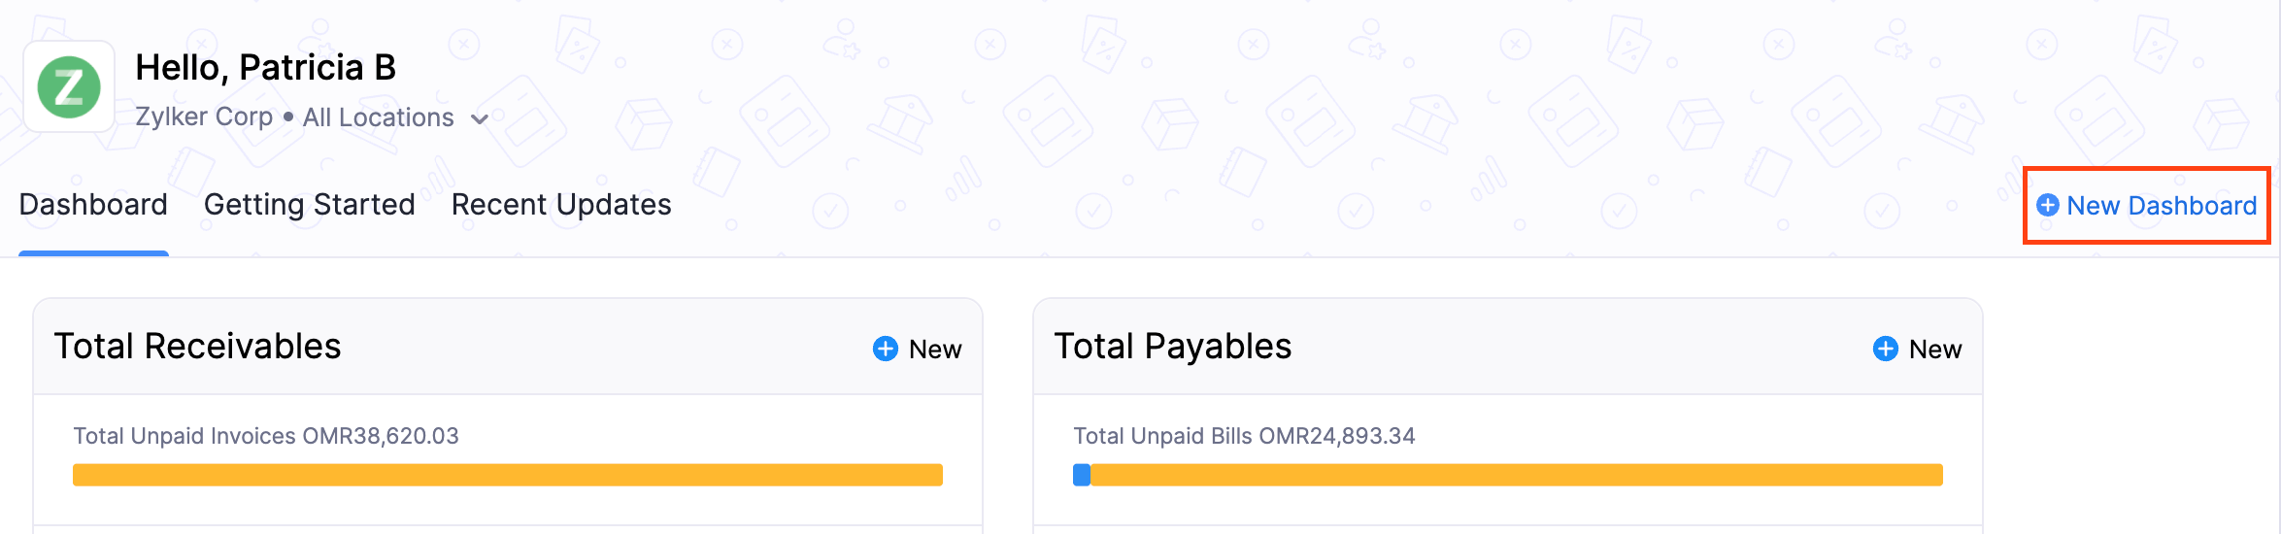Image resolution: width=2281 pixels, height=534 pixels.
Task: Expand the All Locations chevron
Action: (x=479, y=119)
